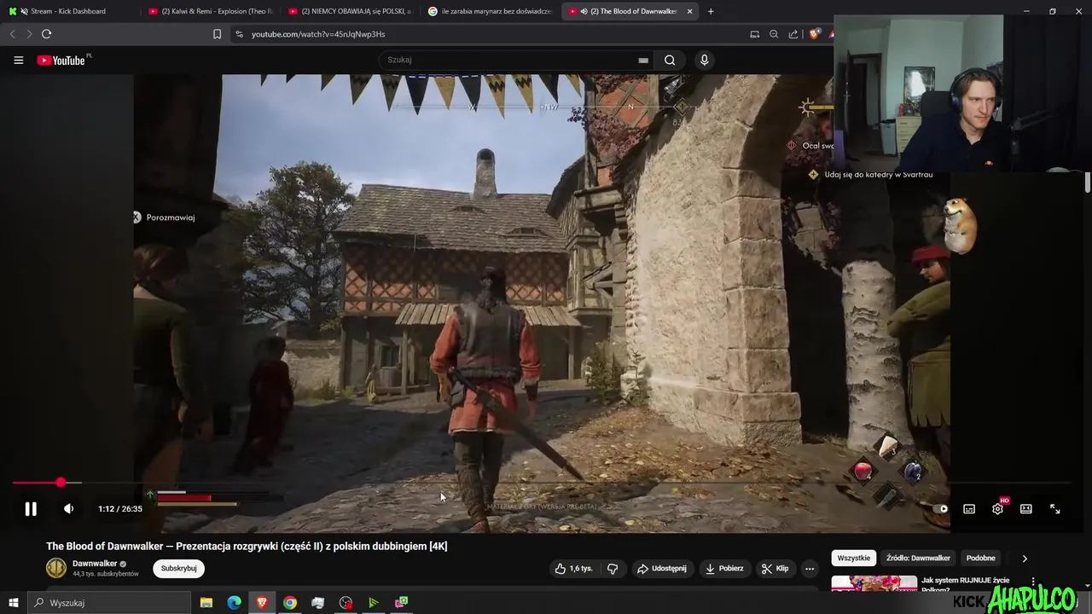
Task: Start voice search with the microphone
Action: 704,61
